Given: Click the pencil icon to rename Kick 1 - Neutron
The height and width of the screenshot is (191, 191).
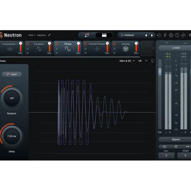Looking at the screenshot, I should (49, 35).
